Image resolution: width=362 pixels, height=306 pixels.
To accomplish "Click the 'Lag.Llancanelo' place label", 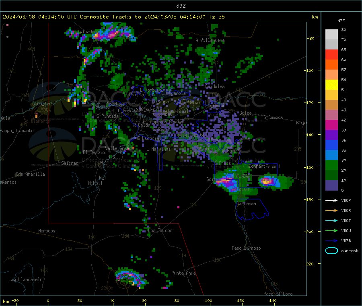I will coord(25,279).
